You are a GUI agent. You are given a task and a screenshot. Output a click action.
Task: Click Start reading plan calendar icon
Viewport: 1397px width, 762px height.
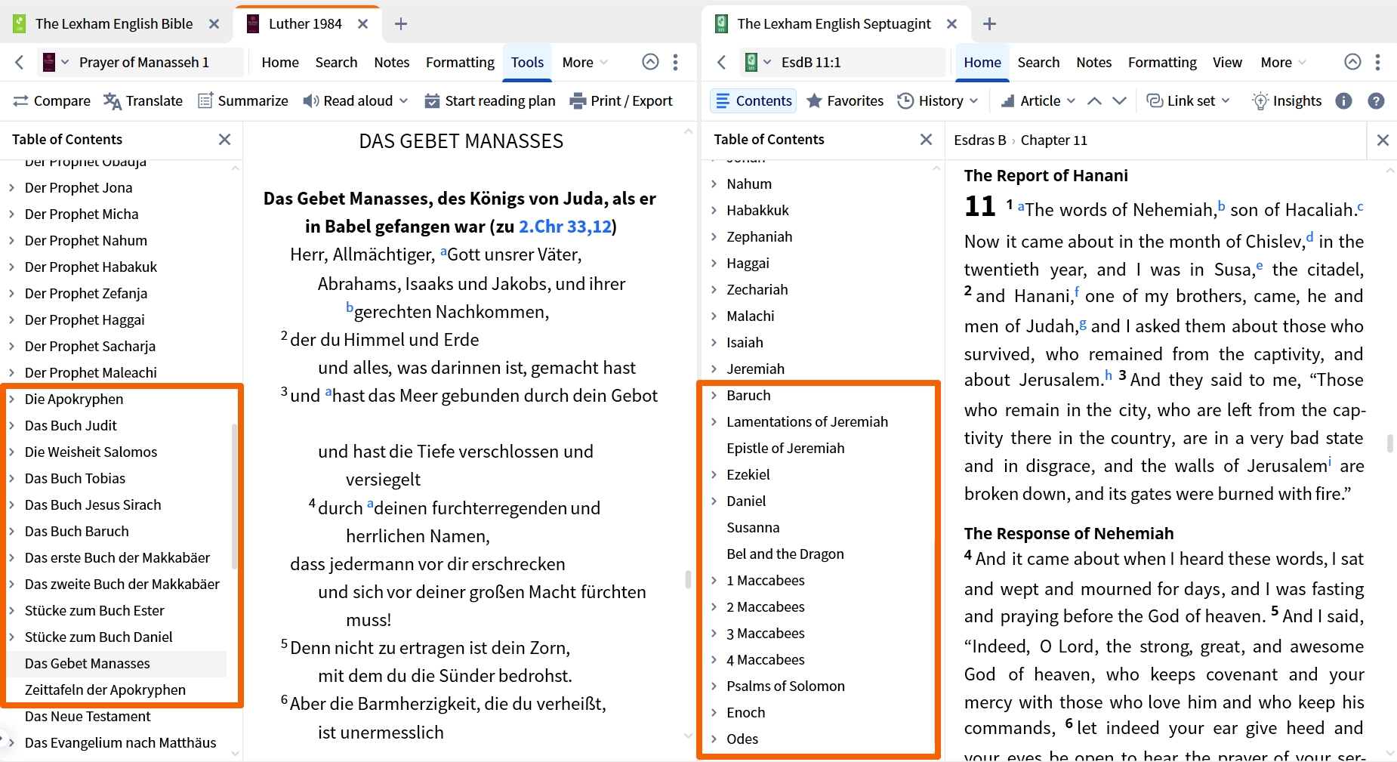pos(432,101)
